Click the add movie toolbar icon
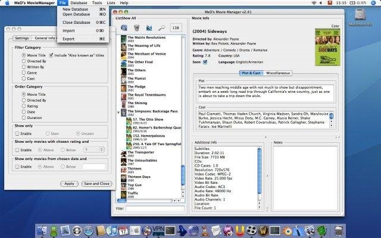This screenshot has width=381, height=238. [x=124, y=28]
